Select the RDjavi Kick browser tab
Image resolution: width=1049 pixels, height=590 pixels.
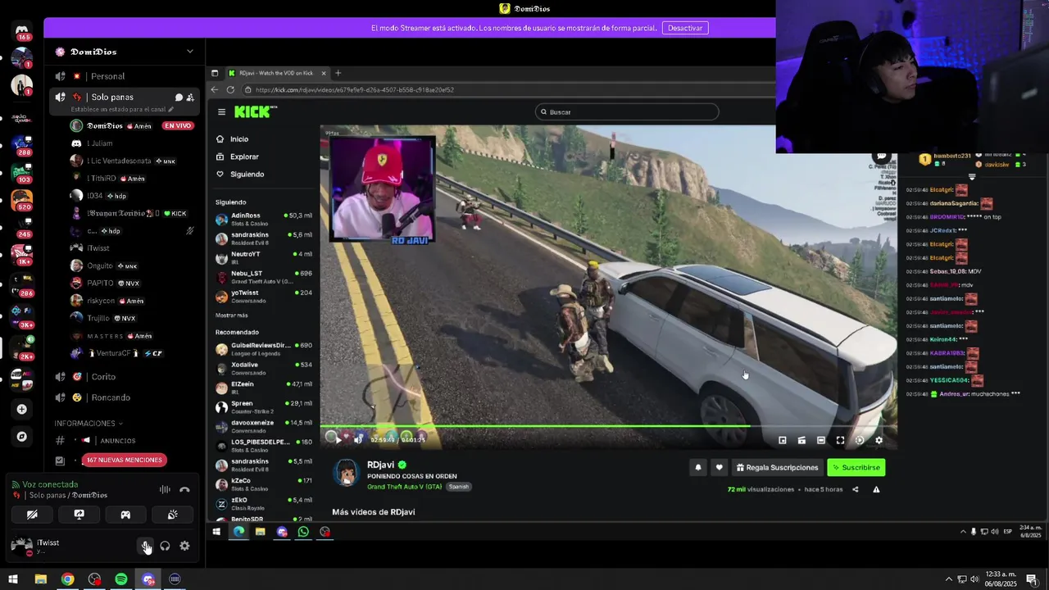click(x=277, y=73)
